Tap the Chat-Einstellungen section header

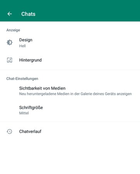22,78
